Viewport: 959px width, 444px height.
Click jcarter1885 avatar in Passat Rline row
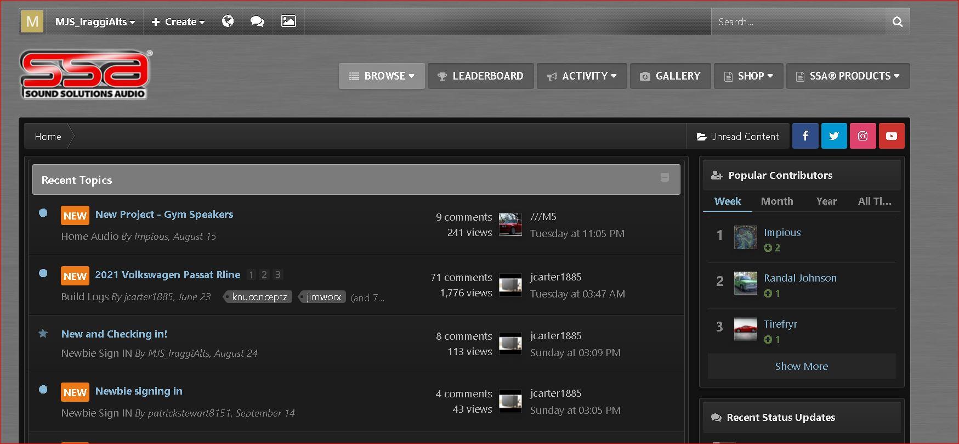pos(510,285)
